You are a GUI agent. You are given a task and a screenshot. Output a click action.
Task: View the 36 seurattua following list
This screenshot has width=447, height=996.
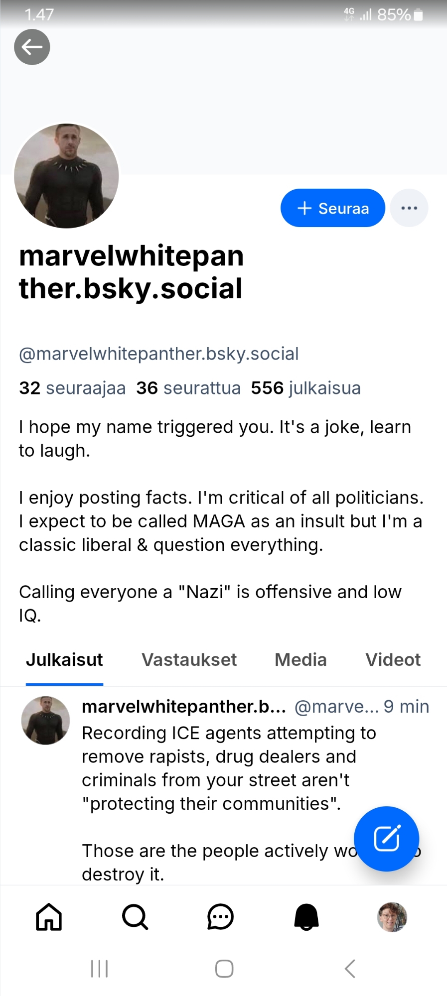coord(188,388)
